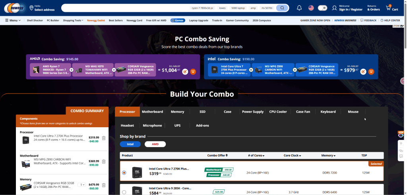This screenshot has height=195, width=407.
Task: Open the Best Sellers link
Action: pos(116,21)
